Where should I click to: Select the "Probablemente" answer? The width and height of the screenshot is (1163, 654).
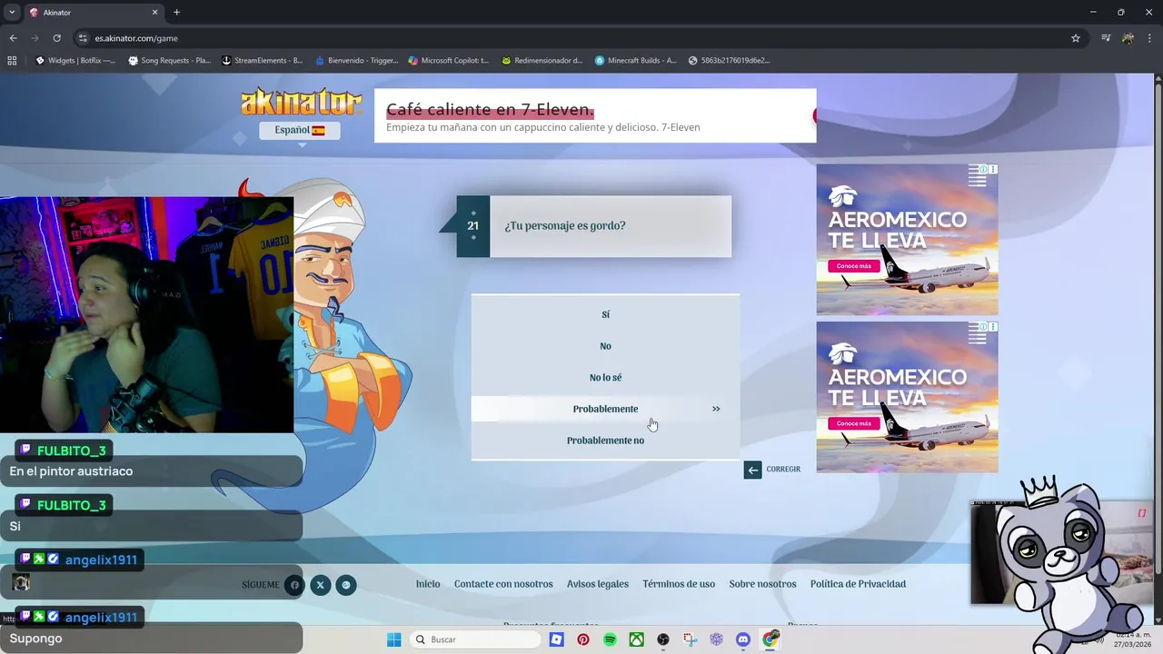605,409
